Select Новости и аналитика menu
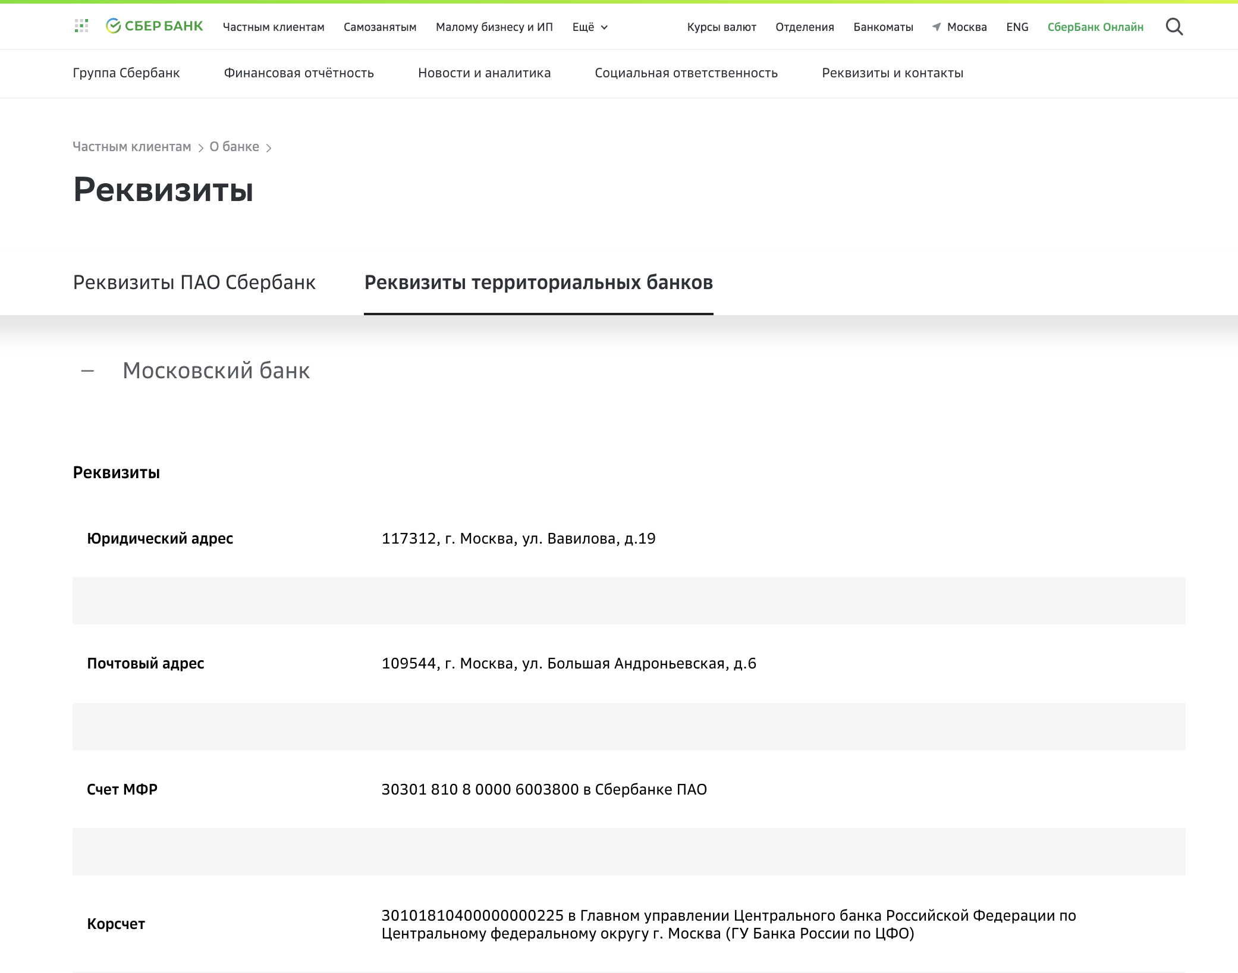The width and height of the screenshot is (1238, 973). tap(484, 73)
